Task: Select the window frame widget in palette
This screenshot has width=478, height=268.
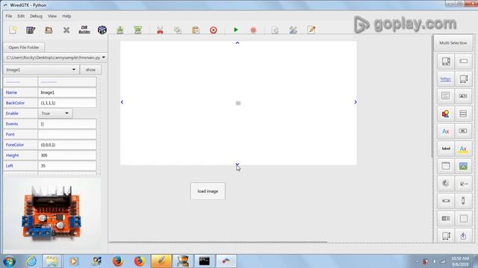Action: pyautogui.click(x=446, y=166)
